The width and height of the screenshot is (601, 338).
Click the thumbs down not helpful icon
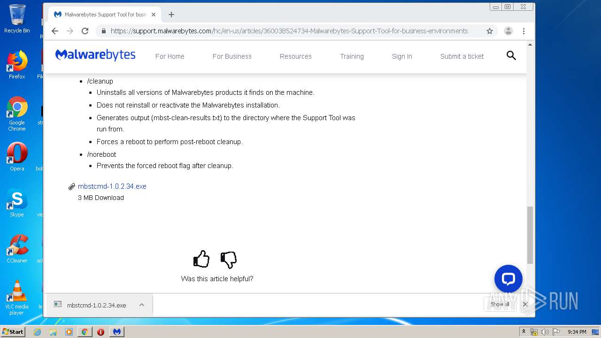point(228,260)
